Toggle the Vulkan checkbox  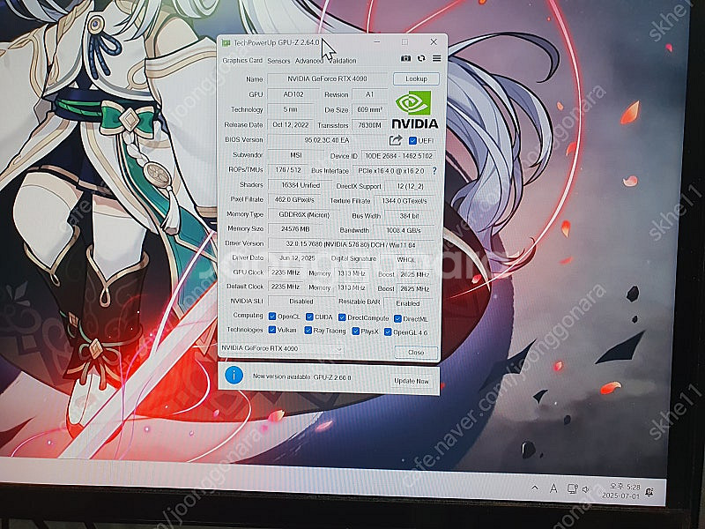272,330
